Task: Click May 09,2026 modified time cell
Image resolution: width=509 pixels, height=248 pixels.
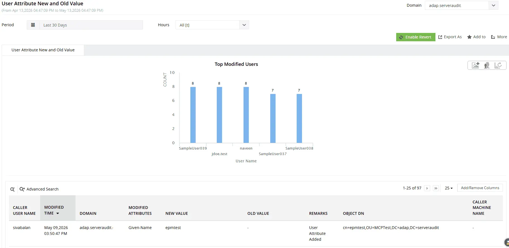Action: click(x=56, y=230)
